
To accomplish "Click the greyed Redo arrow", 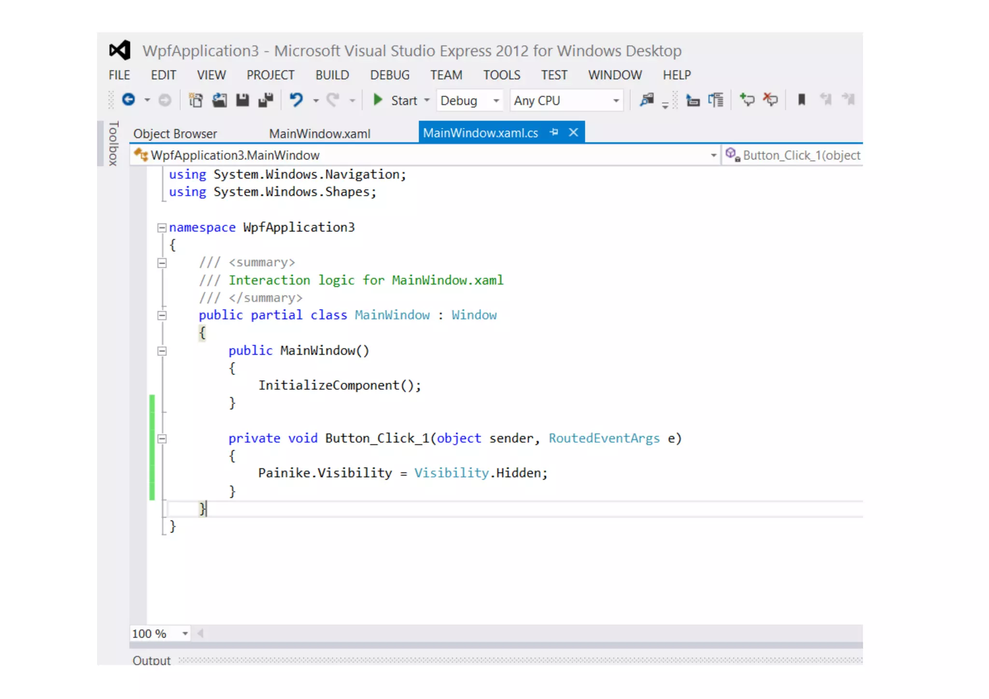I will (333, 100).
